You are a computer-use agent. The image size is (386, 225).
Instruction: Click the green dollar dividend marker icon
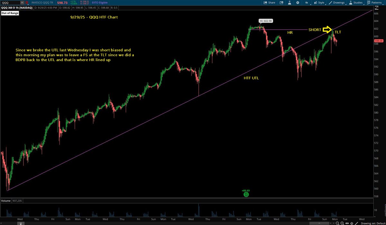(246, 194)
